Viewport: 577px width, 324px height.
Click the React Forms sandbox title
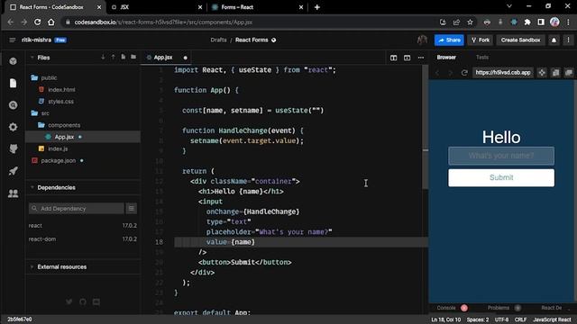coord(252,40)
